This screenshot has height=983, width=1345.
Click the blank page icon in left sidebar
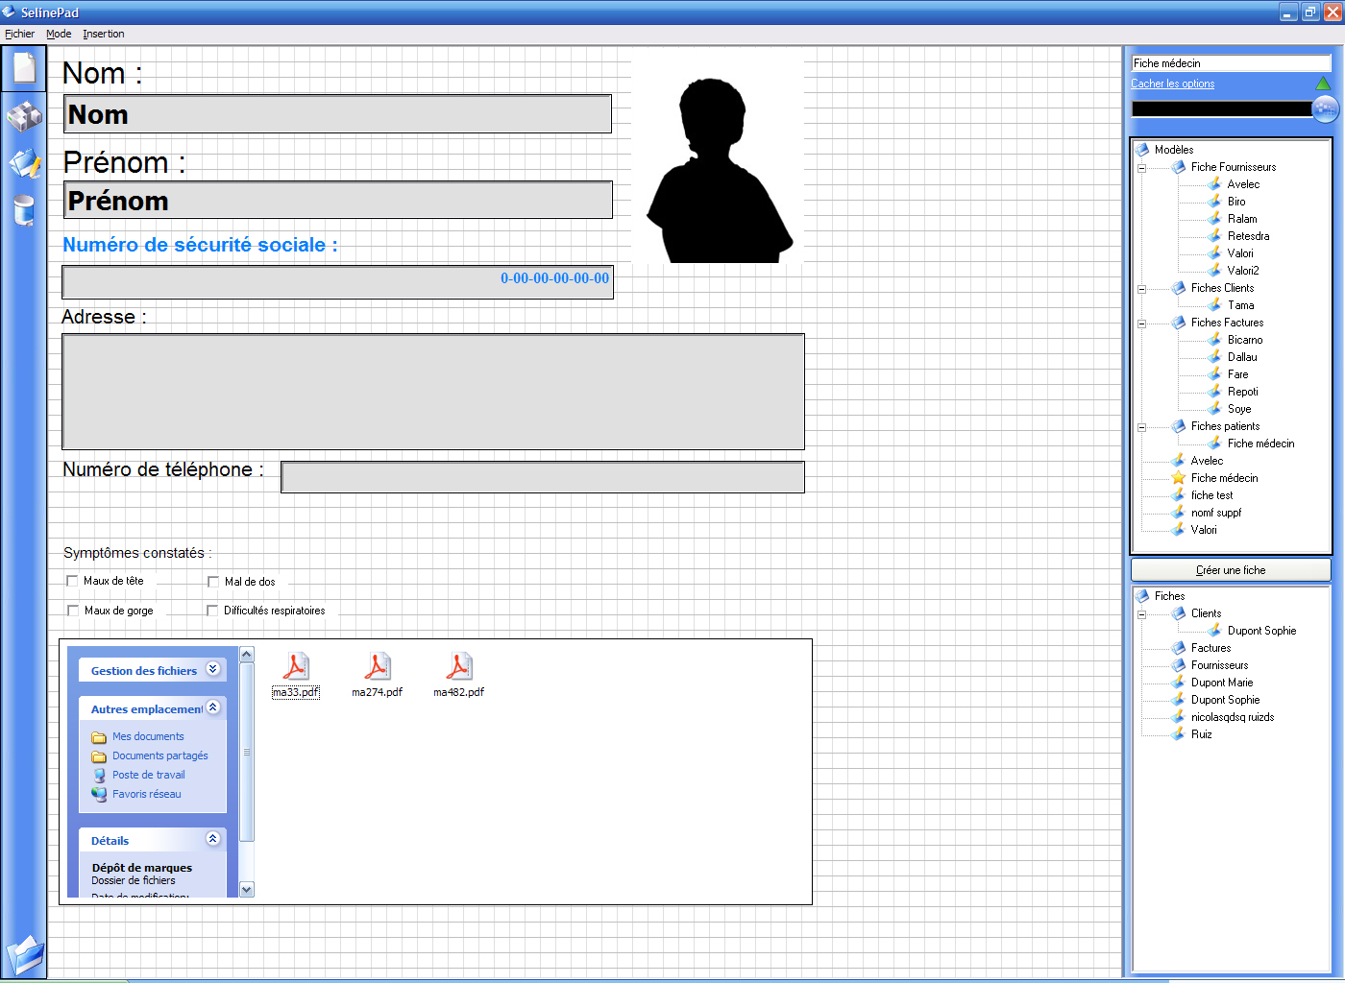tap(24, 68)
